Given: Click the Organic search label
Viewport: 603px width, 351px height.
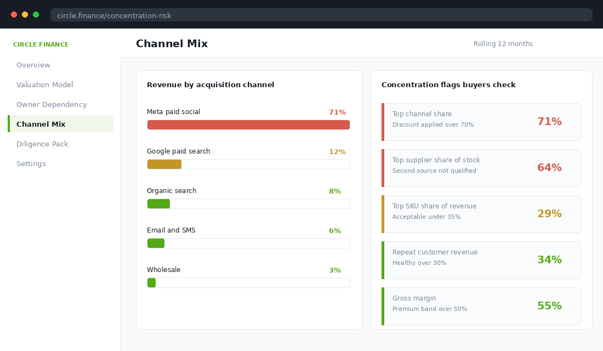Looking at the screenshot, I should (x=172, y=190).
